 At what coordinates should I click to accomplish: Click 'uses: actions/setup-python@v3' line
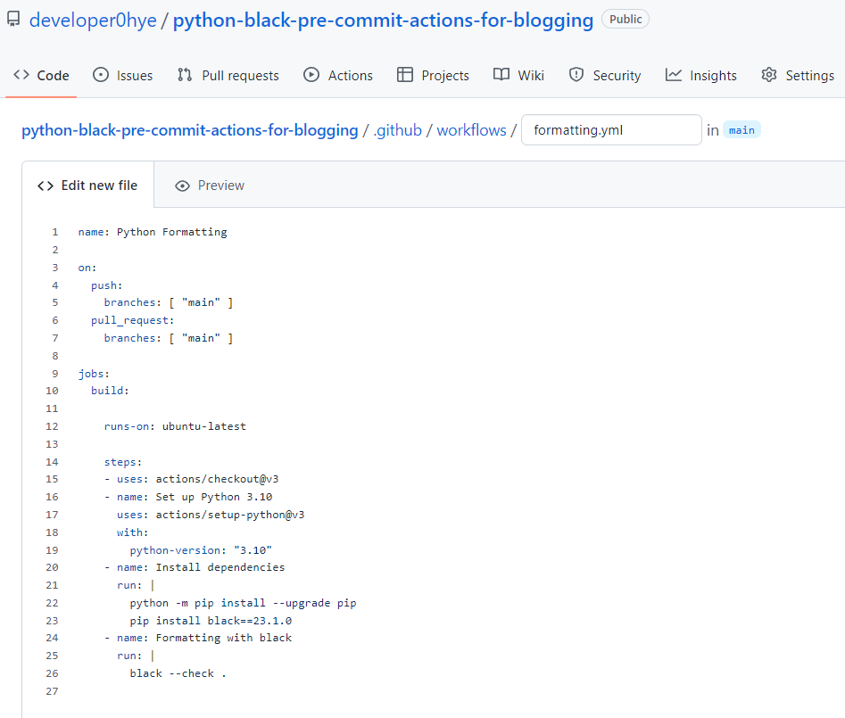(211, 515)
